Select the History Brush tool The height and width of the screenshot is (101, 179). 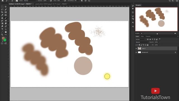pyautogui.click(x=2, y=21)
